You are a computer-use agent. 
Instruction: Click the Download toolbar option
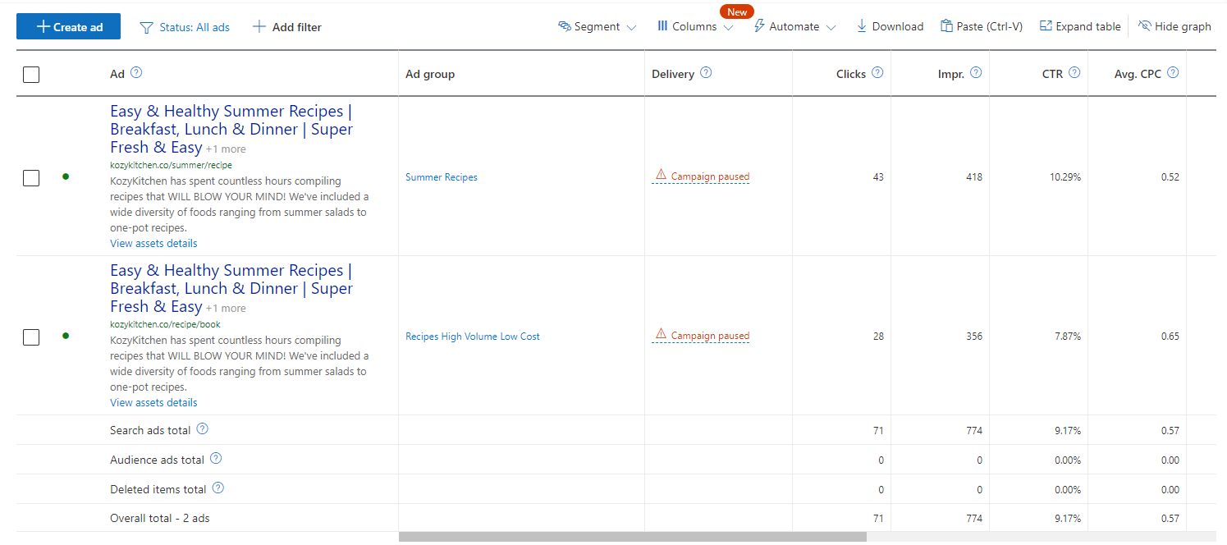pos(890,27)
